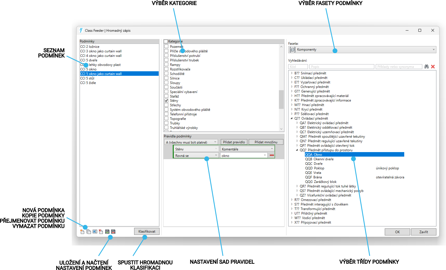The height and width of the screenshot is (270, 446).
Task: Delete condition using the red X page icon
Action: pos(101,232)
